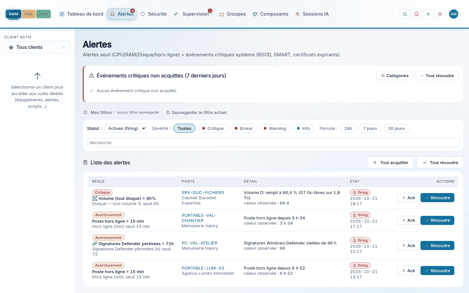Viewport: 469px width, 293px height.
Task: Click the Catégories button
Action: click(x=394, y=76)
